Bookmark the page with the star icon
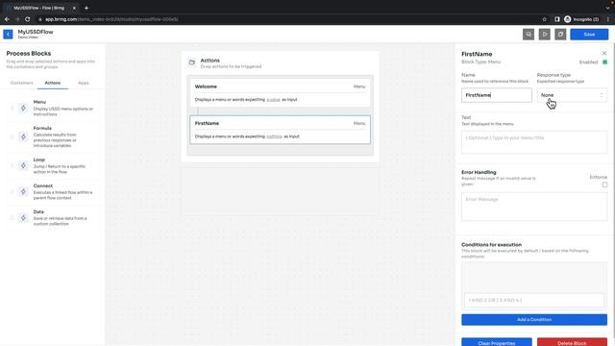The width and height of the screenshot is (615, 346). tap(545, 19)
